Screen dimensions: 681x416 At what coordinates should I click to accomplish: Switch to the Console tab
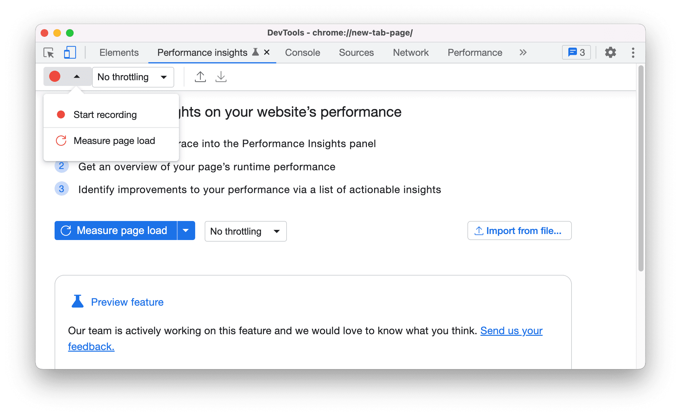(302, 52)
